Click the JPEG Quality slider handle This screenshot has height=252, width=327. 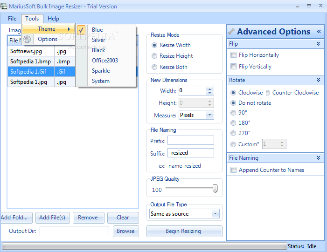[215, 189]
